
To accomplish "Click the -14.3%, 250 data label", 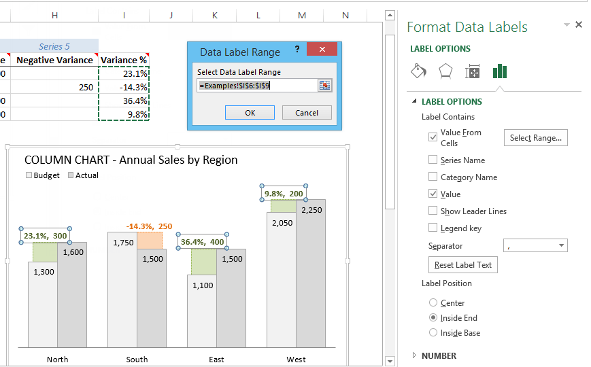I will coord(149,226).
